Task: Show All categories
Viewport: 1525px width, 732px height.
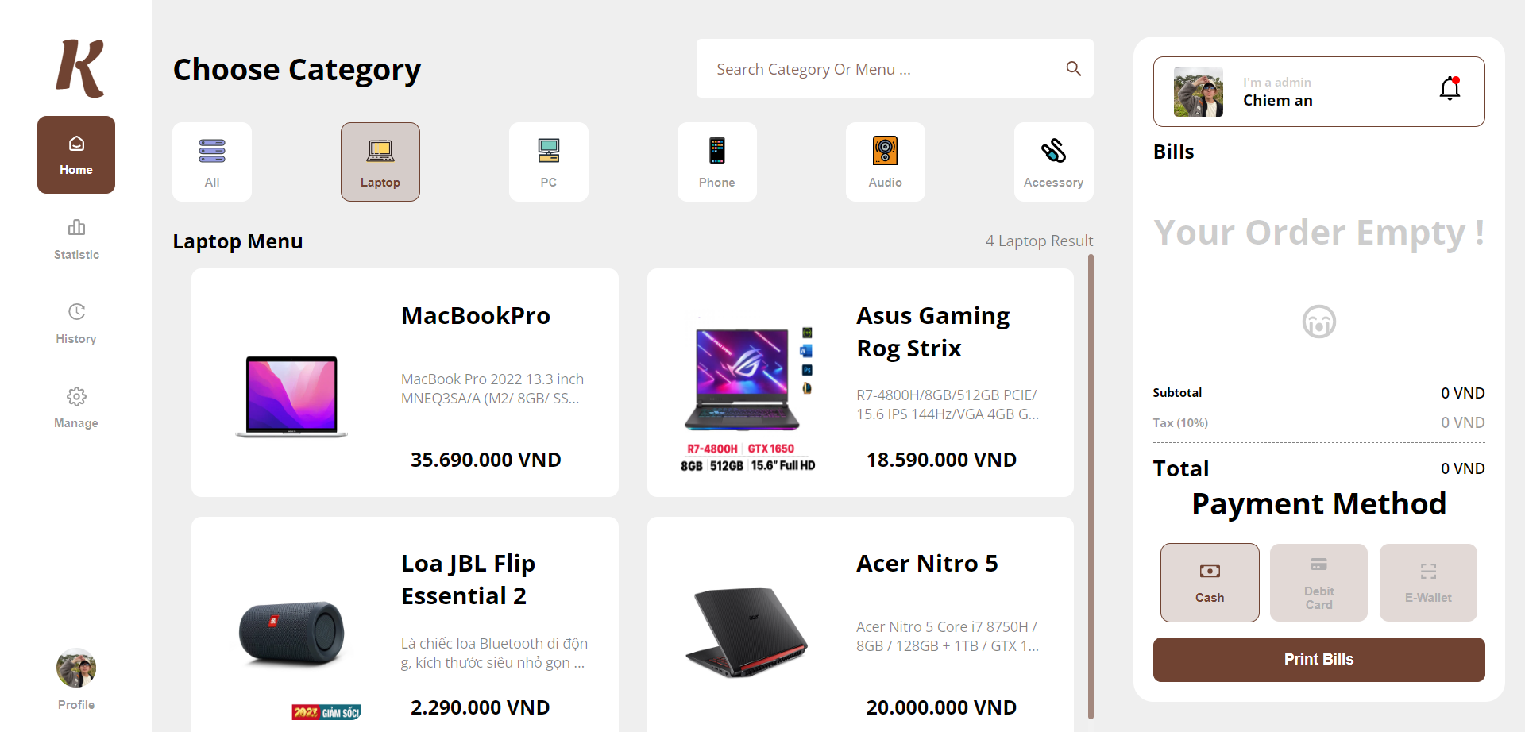Action: point(212,162)
